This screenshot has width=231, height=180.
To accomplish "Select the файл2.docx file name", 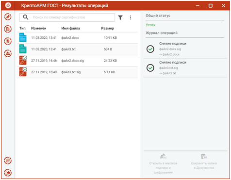I will pyautogui.click(x=70, y=38).
